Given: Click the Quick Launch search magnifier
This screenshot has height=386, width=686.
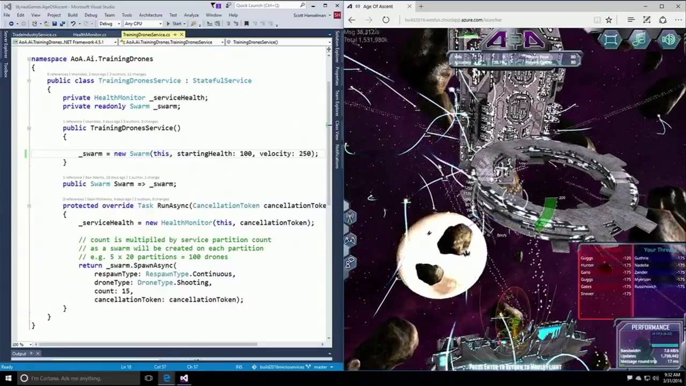Looking at the screenshot, I should (x=302, y=5).
